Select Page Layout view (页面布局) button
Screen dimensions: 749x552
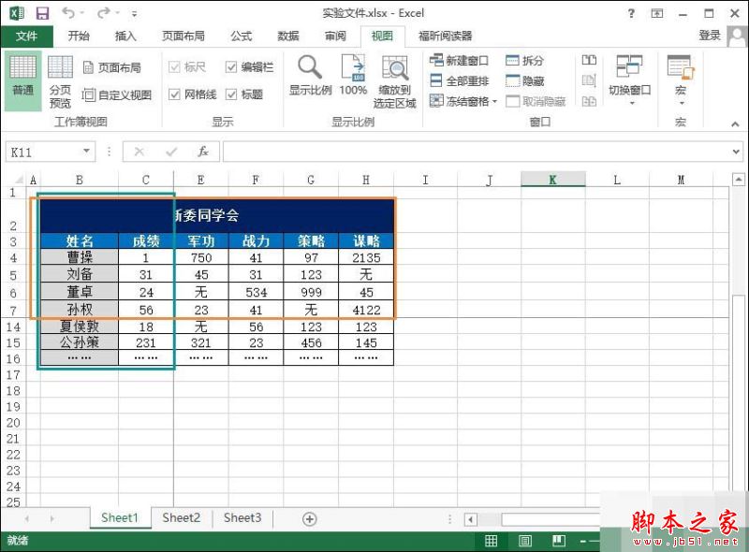112,67
